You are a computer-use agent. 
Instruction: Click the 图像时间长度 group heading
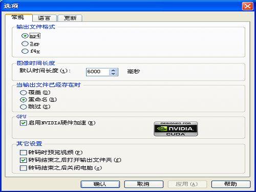pos(36,63)
